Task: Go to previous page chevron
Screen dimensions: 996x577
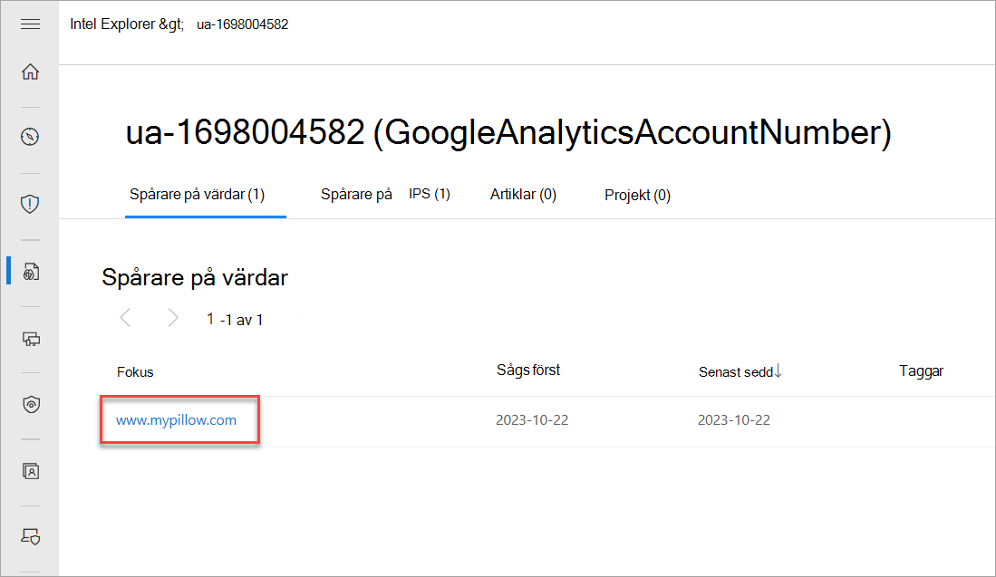Action: pos(125,317)
